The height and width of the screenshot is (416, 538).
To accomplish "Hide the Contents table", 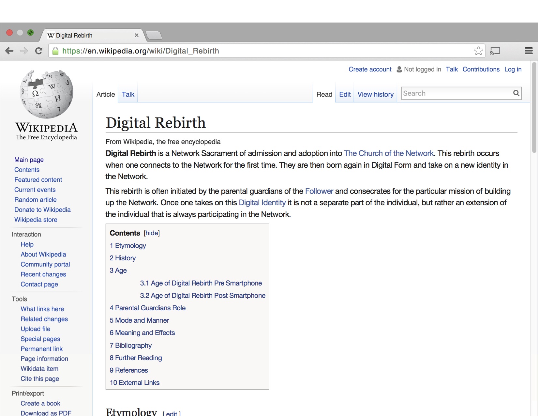I will point(152,233).
